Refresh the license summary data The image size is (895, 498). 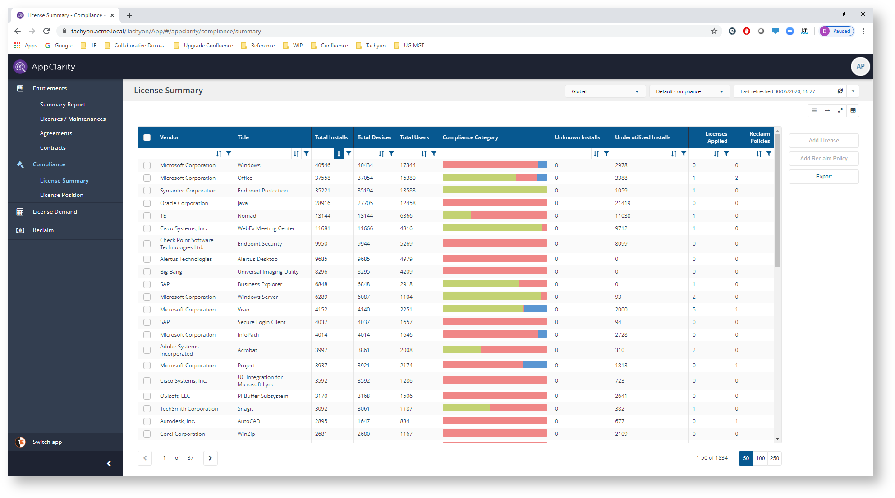(840, 91)
